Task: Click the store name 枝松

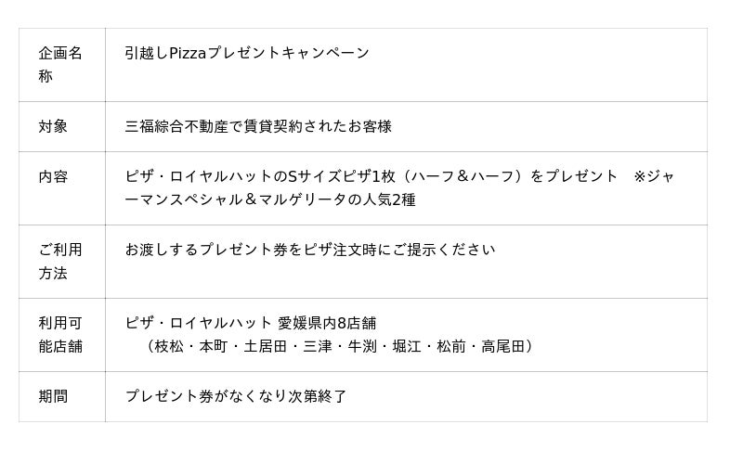Action: coord(169,346)
